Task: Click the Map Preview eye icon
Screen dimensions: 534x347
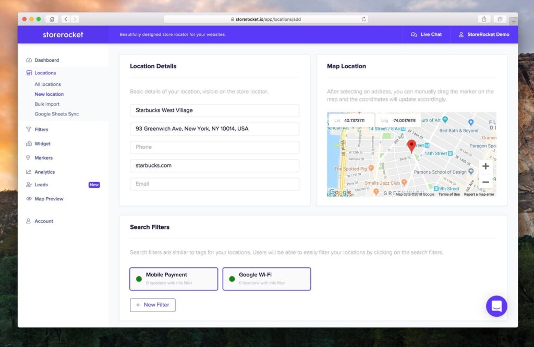Action: (x=29, y=199)
